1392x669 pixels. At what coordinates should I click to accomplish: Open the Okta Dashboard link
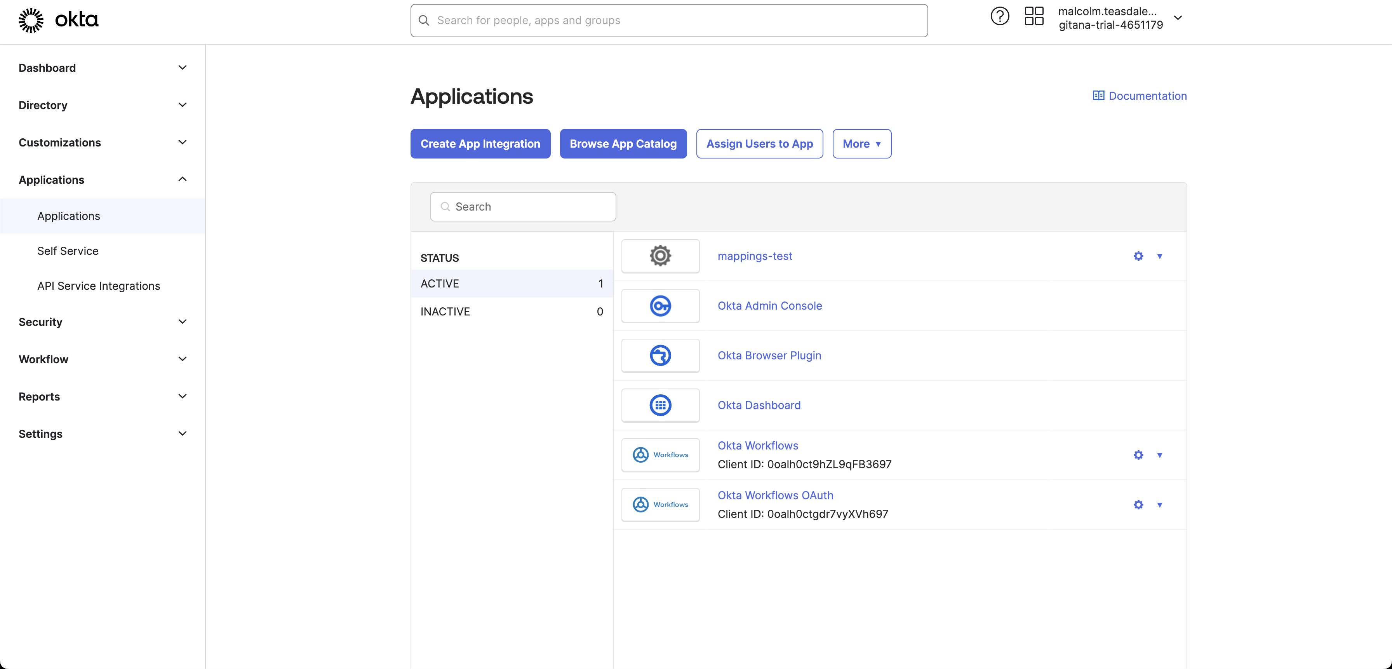click(x=759, y=405)
